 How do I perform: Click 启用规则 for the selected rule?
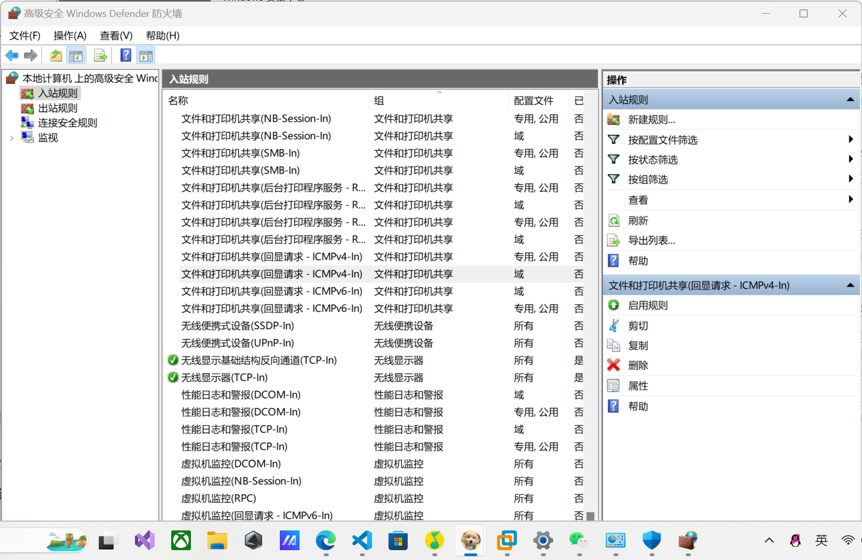648,305
